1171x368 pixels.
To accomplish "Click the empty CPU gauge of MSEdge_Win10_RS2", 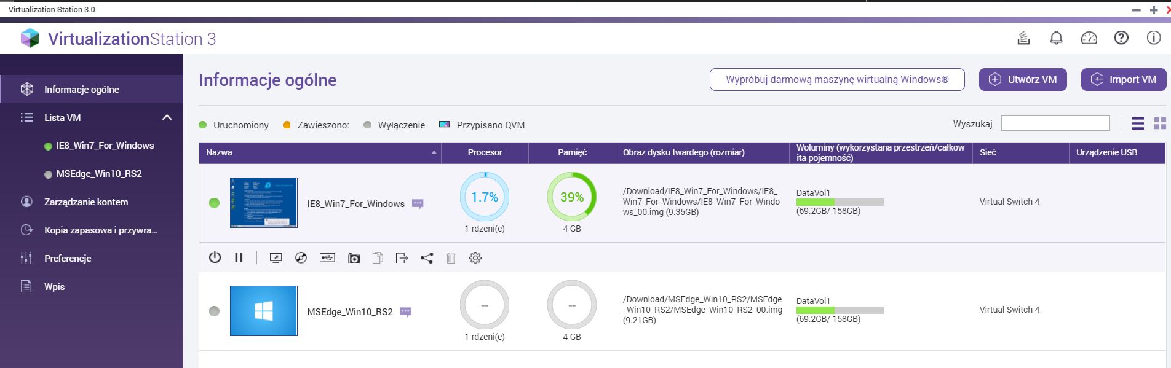I will click(485, 305).
